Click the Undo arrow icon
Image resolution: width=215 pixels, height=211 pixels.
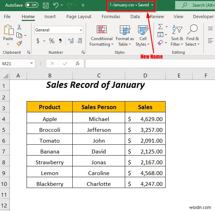[56, 5]
